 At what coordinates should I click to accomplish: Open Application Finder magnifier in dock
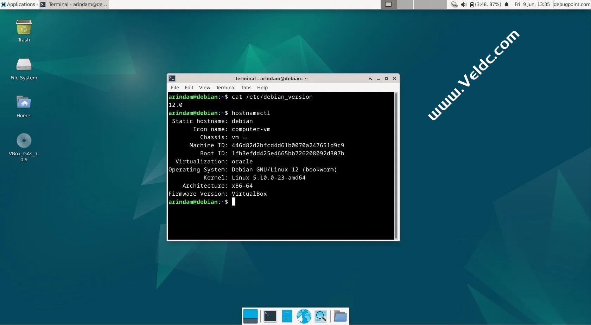coord(321,316)
